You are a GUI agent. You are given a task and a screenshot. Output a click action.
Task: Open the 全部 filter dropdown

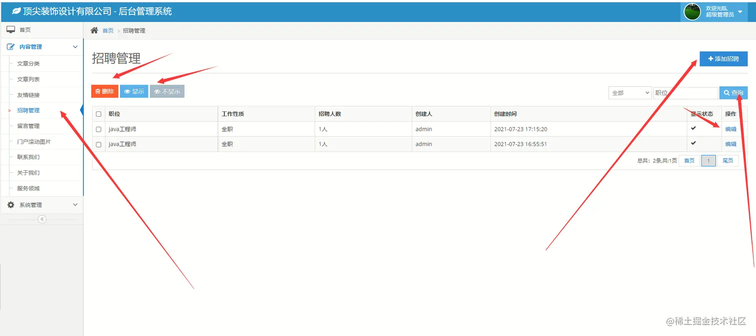tap(629, 93)
